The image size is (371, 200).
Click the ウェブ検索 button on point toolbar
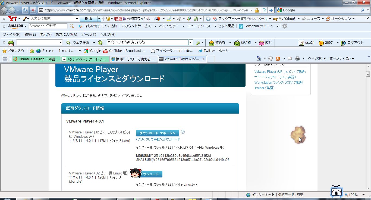coord(78,43)
